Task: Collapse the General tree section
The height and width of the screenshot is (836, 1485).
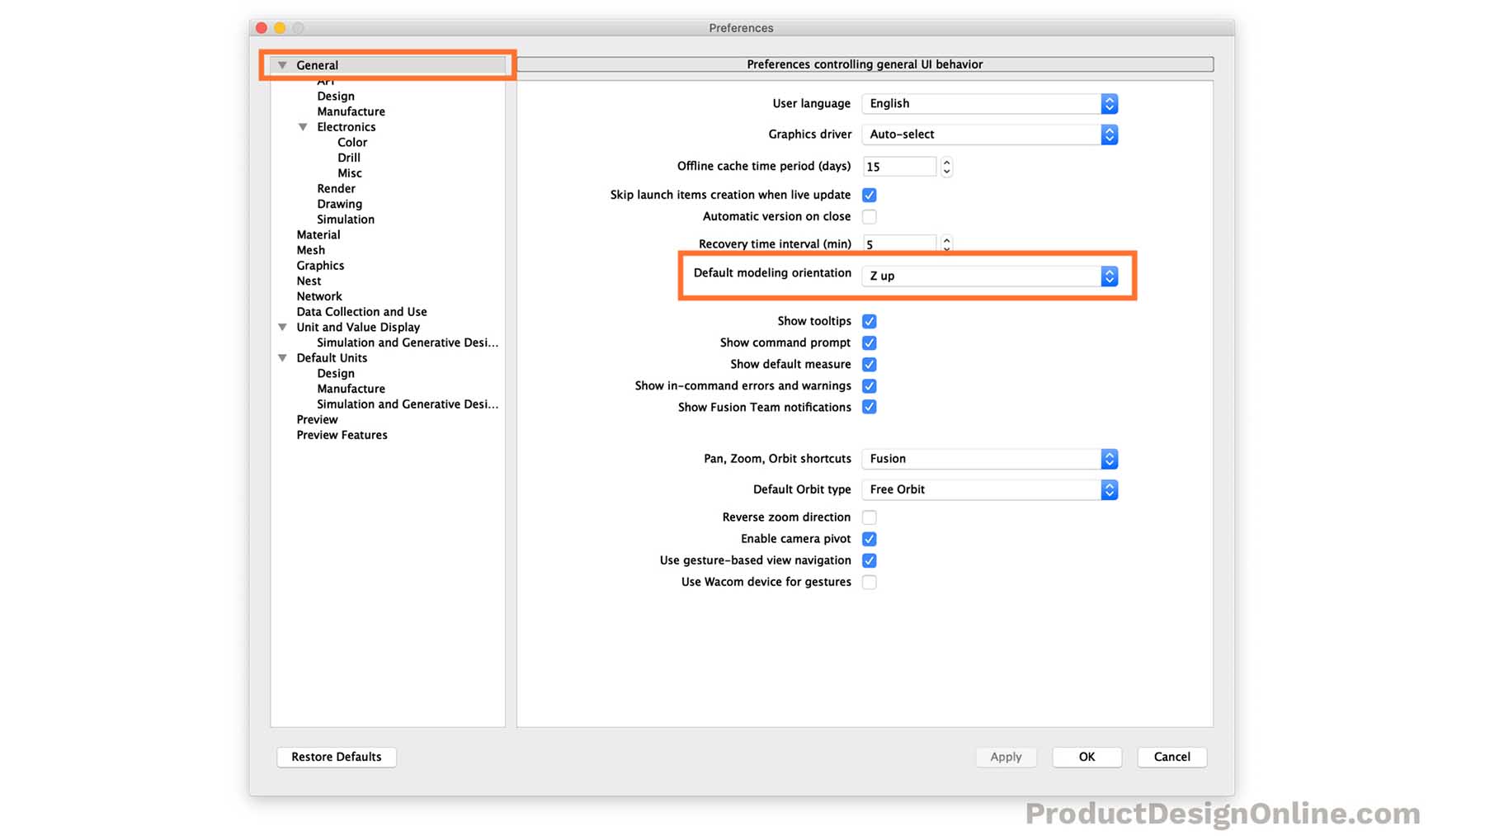Action: [282, 65]
